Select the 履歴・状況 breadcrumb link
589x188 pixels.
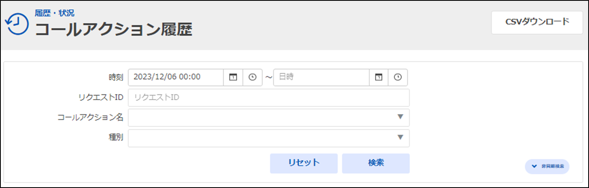pos(54,13)
